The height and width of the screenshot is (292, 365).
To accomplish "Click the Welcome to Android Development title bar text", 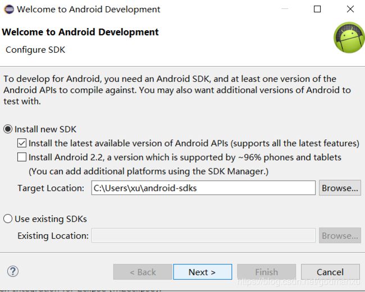I will [89, 10].
